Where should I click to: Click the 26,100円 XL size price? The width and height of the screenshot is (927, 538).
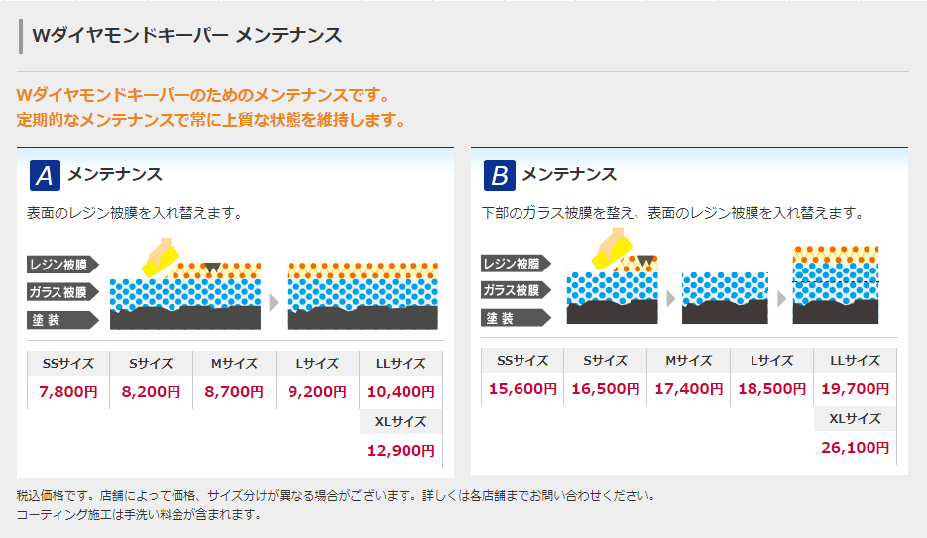coord(855,448)
